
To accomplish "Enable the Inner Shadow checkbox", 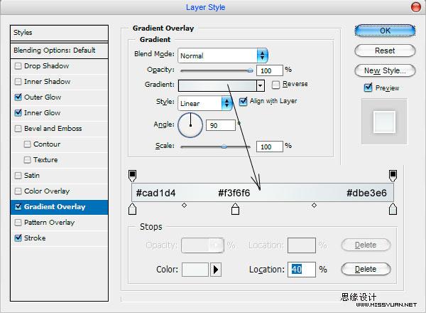I will (18, 82).
